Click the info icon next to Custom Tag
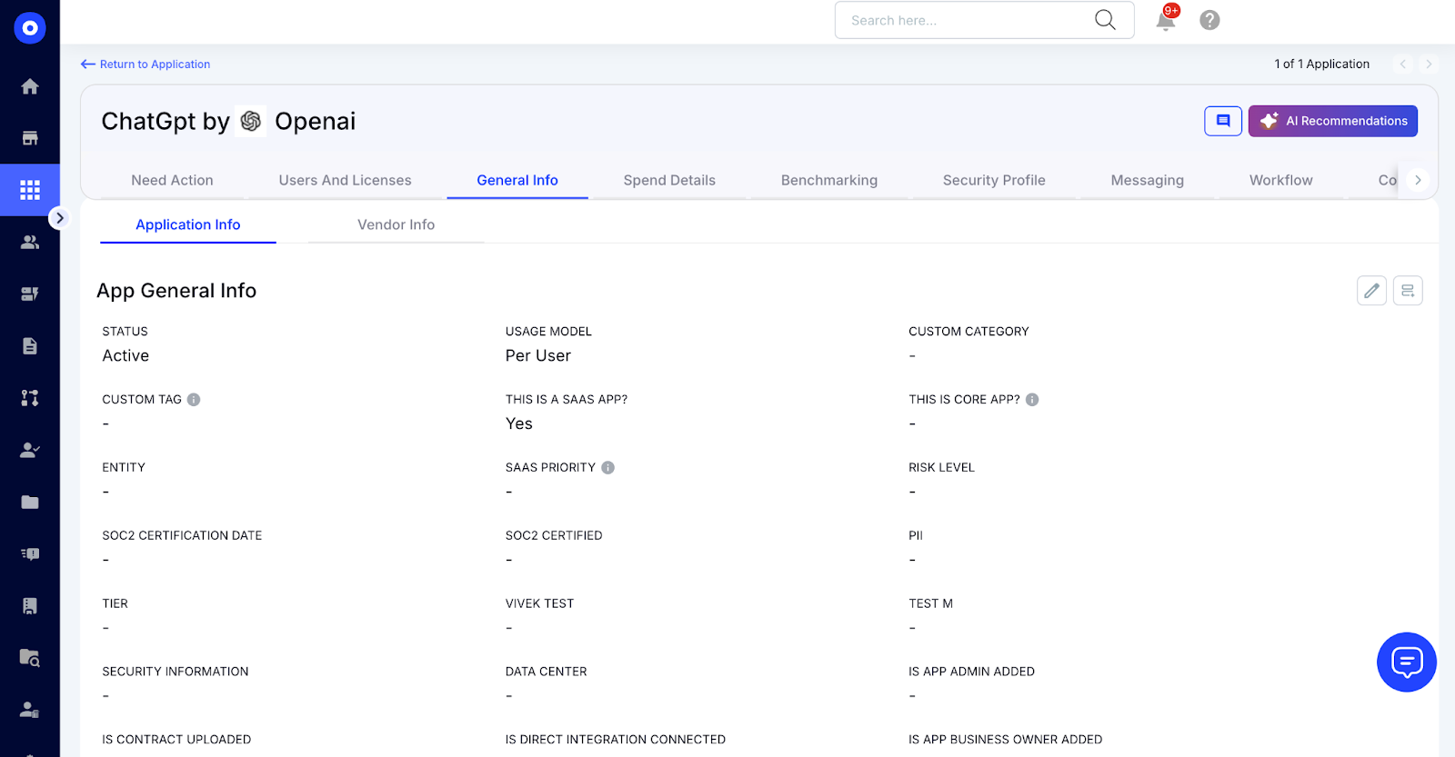Viewport: 1455px width, 757px height. click(x=194, y=400)
